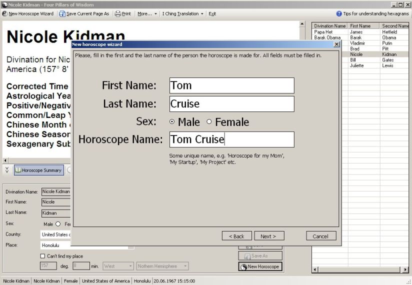Click New Horoscope Wizard toolbar item
Screen dimensions: 412x285
(x=28, y=13)
